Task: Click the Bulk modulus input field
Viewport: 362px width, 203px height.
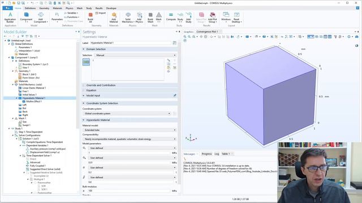Action: [129, 191]
